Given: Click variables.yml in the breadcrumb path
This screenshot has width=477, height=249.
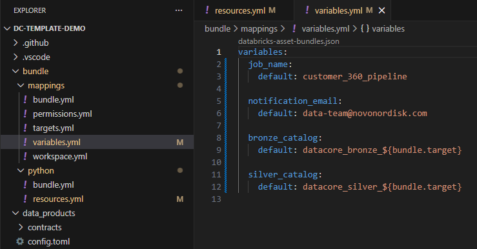Looking at the screenshot, I should click(325, 29).
